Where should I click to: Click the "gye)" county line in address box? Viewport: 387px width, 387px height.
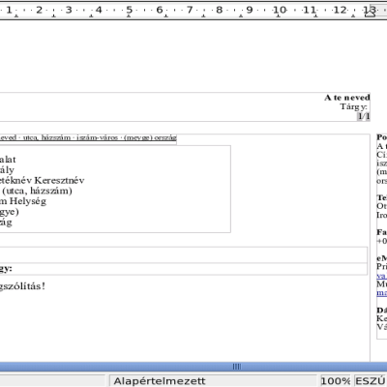[10, 212]
